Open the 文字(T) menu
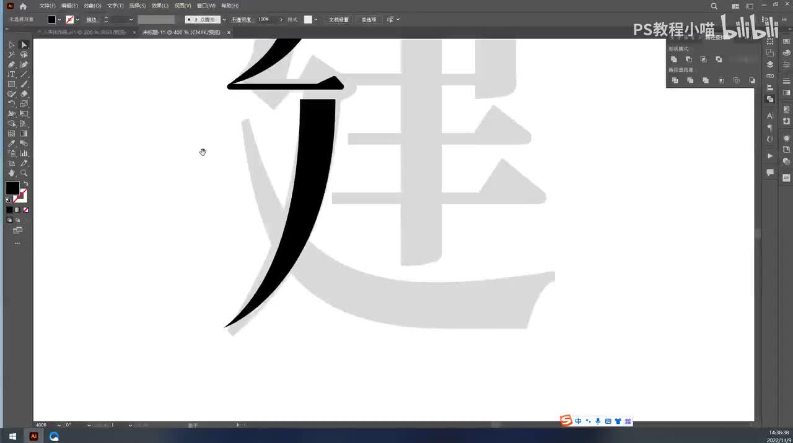 115,6
